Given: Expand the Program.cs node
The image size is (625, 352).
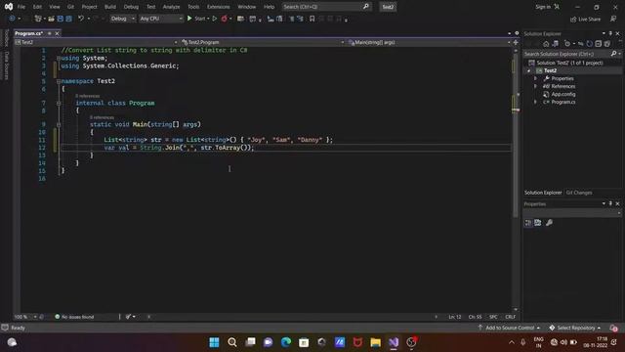Looking at the screenshot, I should pyautogui.click(x=535, y=102).
